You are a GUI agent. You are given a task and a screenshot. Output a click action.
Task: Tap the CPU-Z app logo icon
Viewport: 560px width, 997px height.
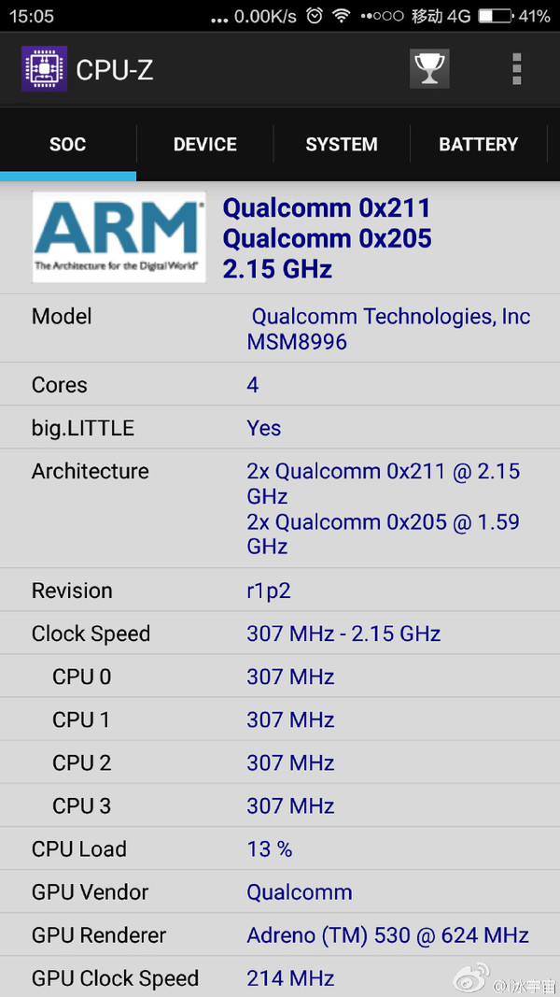click(45, 68)
